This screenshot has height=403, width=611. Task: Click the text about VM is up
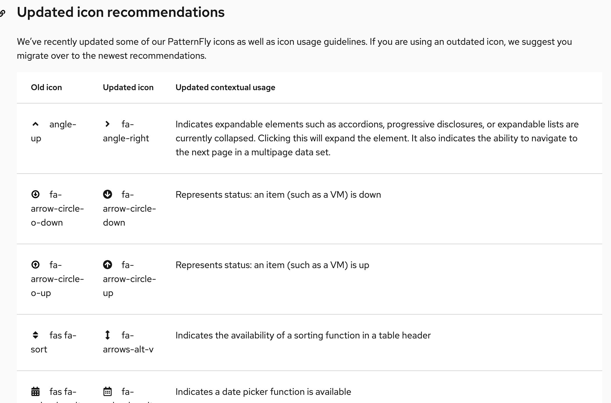272,265
